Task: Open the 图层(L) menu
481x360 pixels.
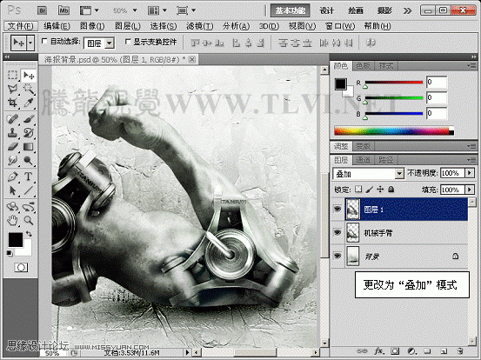Action: pyautogui.click(x=128, y=26)
